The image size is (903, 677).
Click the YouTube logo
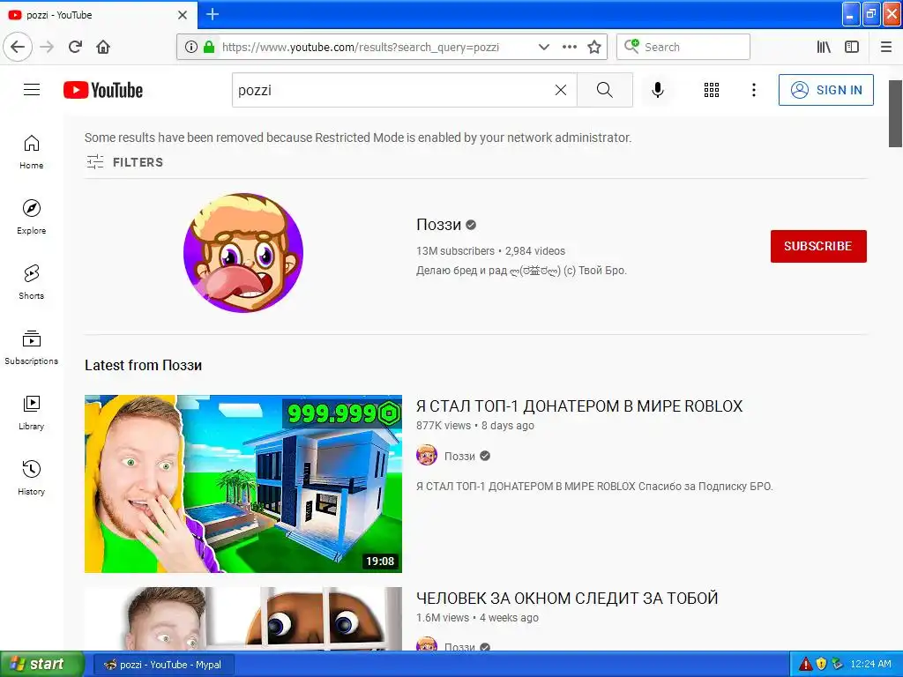point(103,91)
